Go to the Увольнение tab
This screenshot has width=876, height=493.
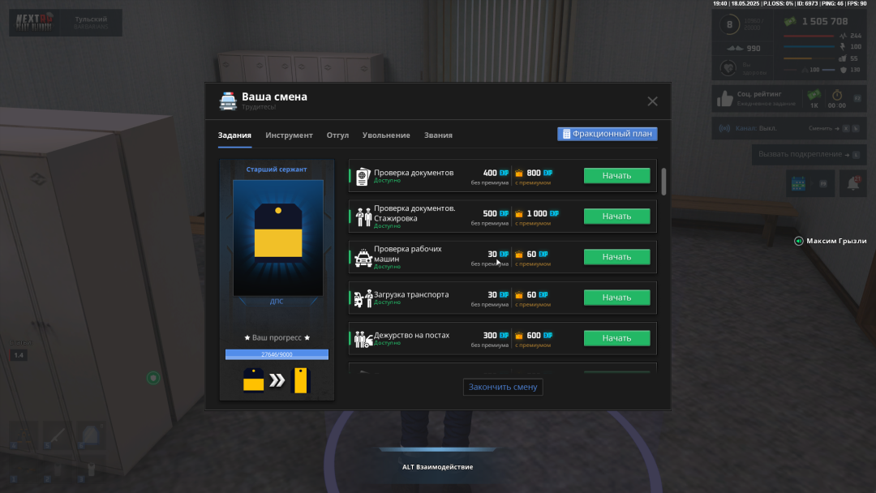point(386,135)
